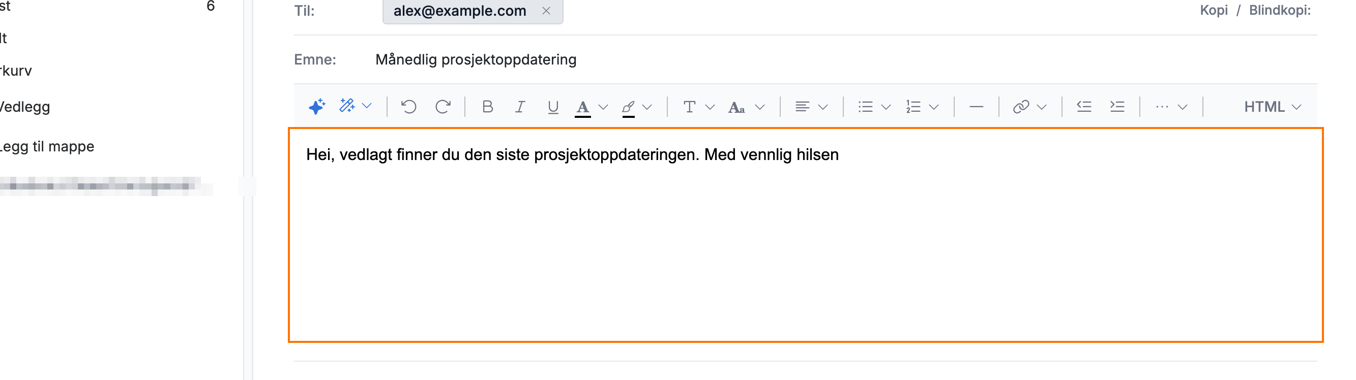
Task: Undo the last edit
Action: [x=408, y=107]
